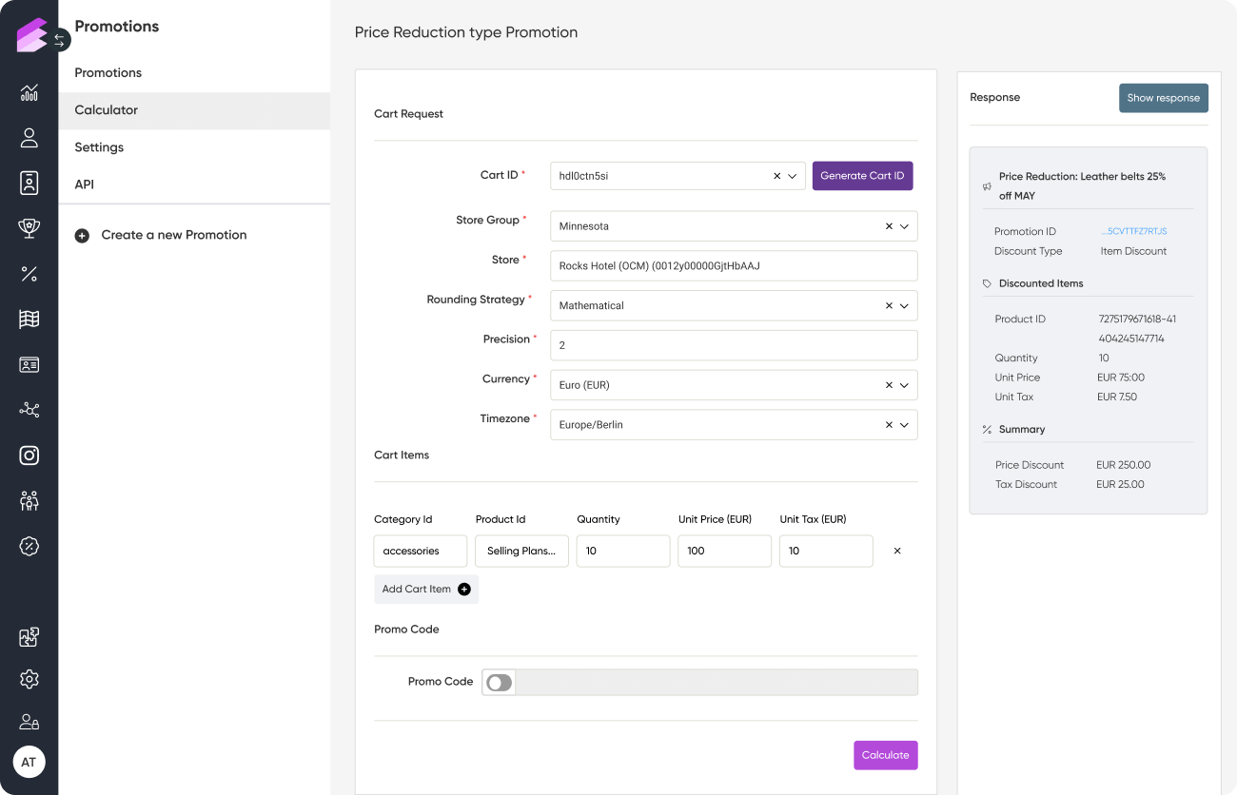
Task: Collapse the sidebar with the arrows icon
Action: [59, 40]
